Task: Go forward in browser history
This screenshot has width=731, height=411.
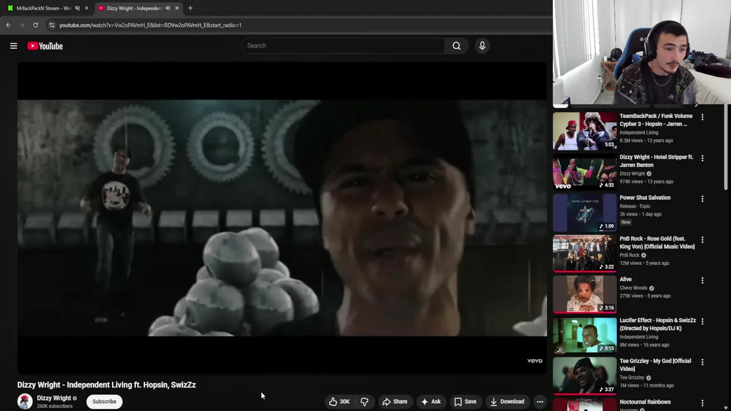Action: coord(22,25)
